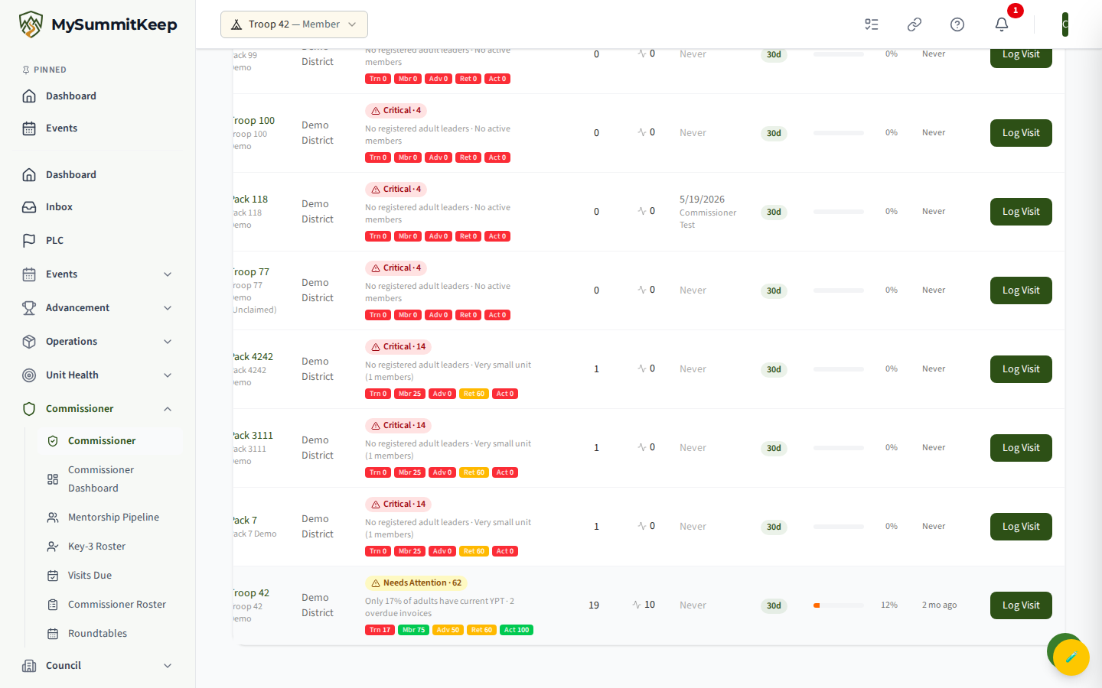Screen dimensions: 1102x688
Task: Expand the Advancement sidebar section
Action: click(x=168, y=308)
